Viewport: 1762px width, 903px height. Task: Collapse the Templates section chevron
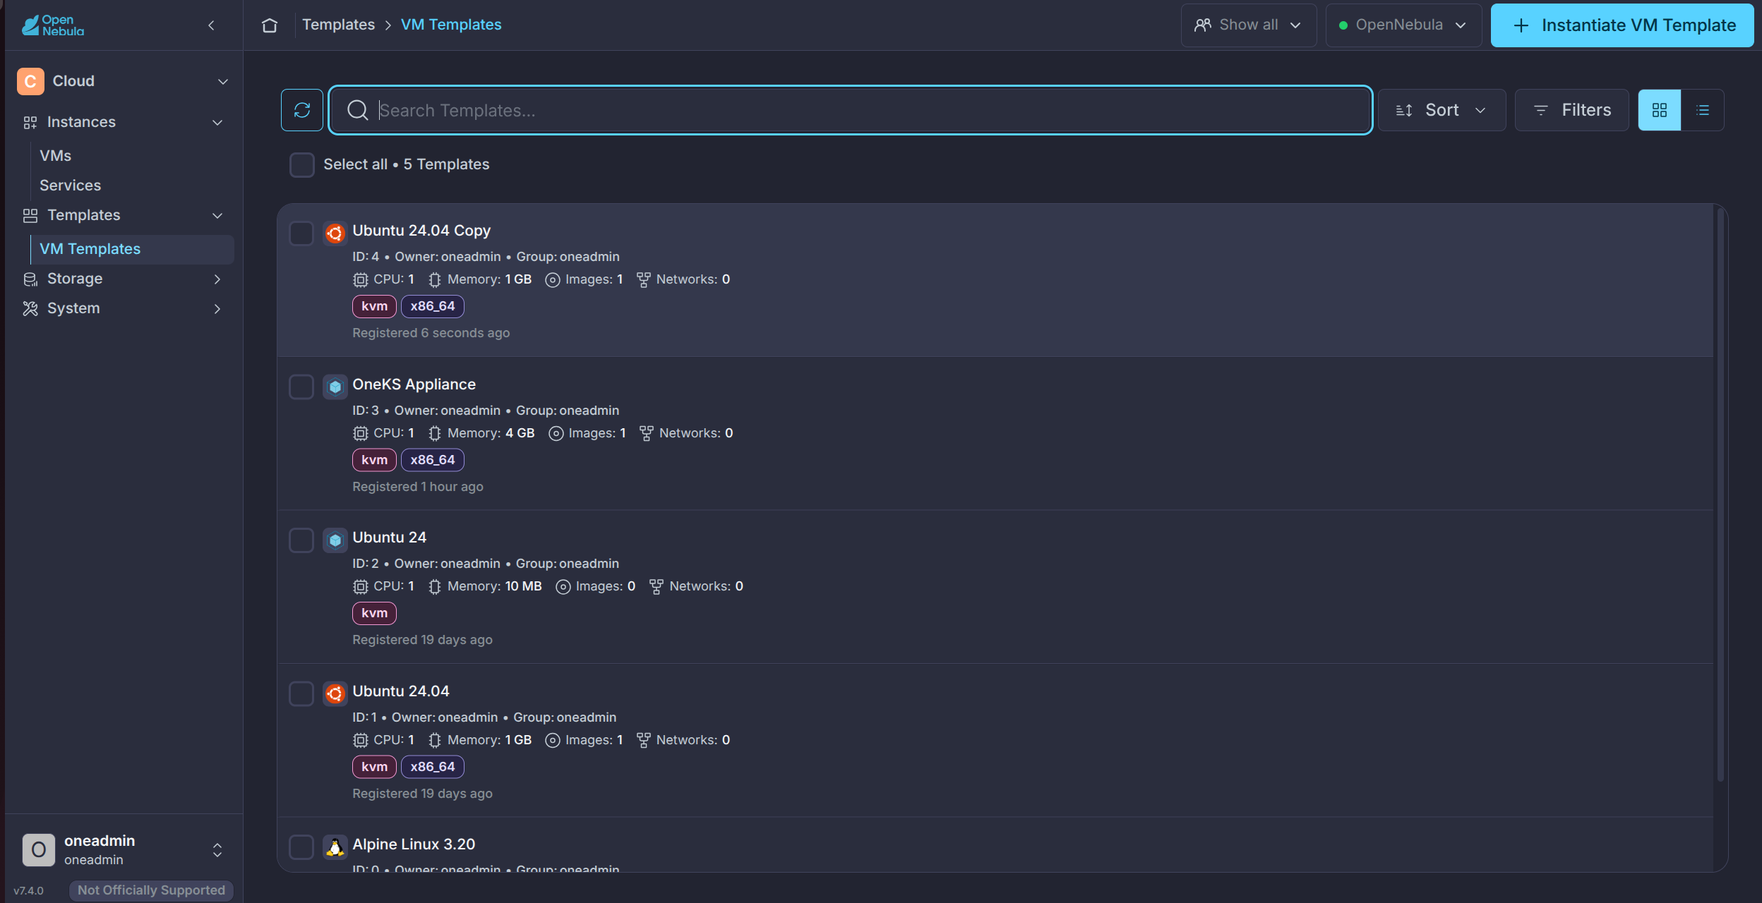[217, 216]
